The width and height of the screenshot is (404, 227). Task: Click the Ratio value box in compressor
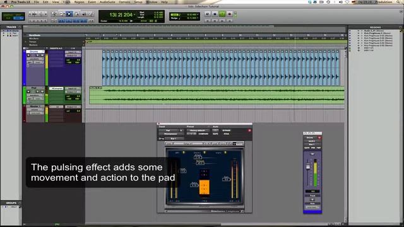click(x=194, y=185)
